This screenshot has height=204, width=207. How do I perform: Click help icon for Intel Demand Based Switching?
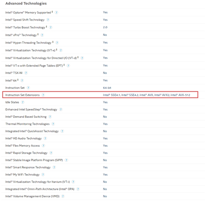pyautogui.click(x=50, y=117)
